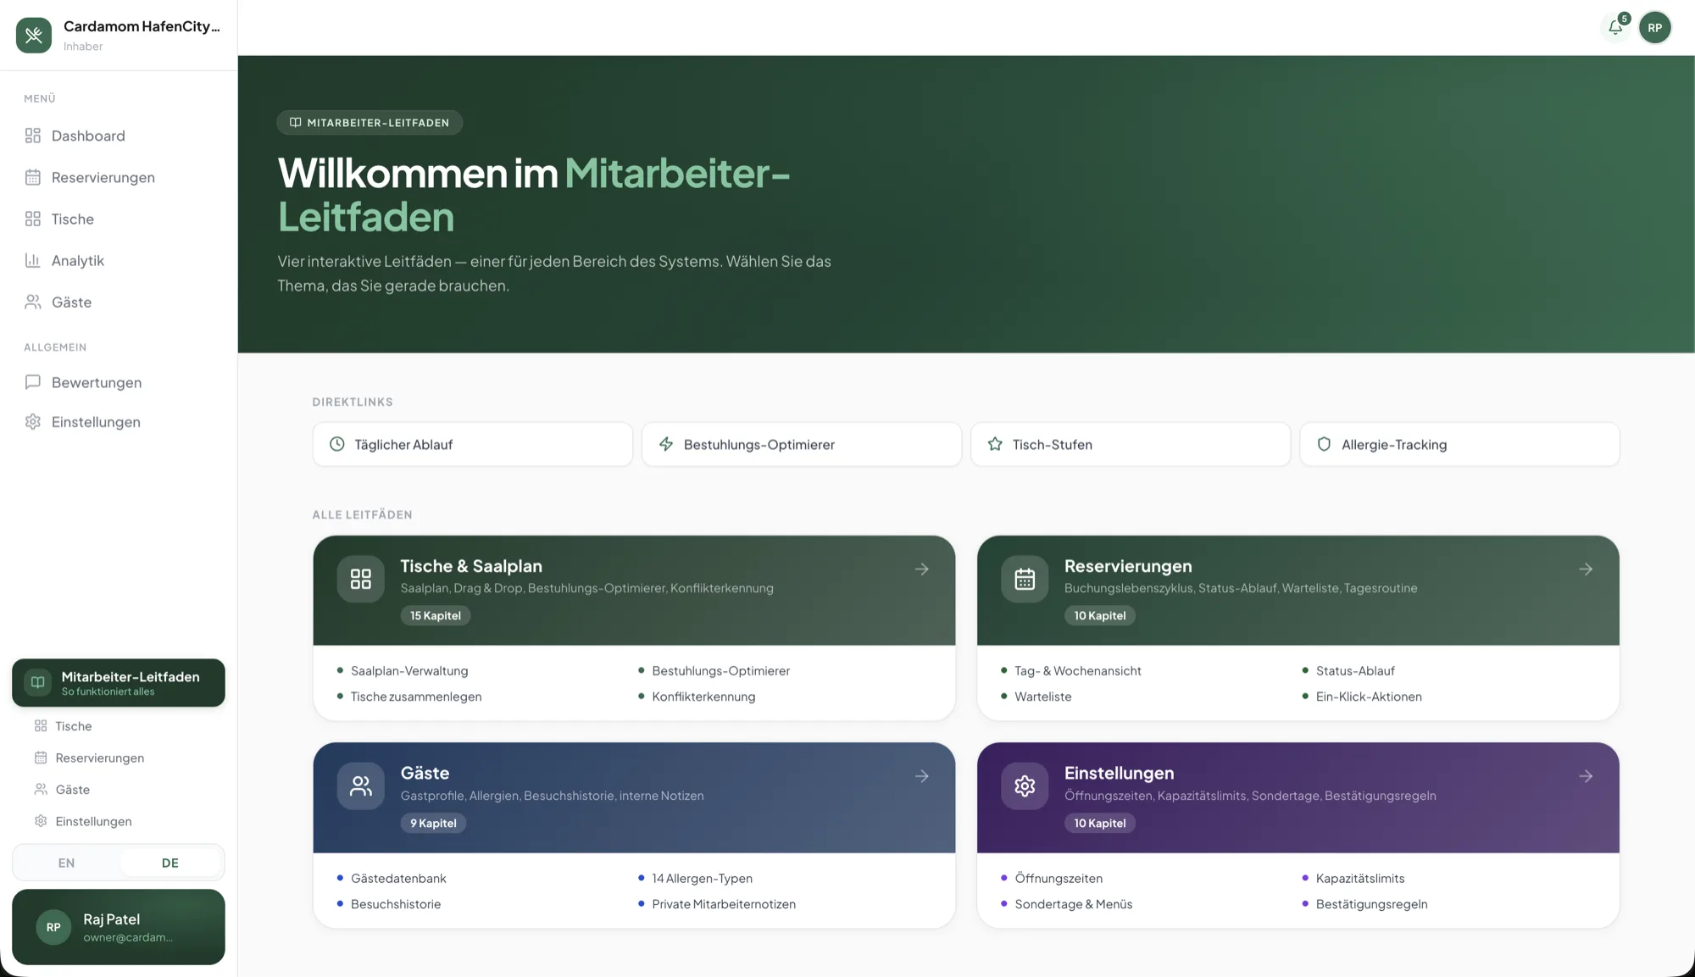Click Tische zusammenlegen chapter entry
Viewport: 1695px width, 977px height.
416,697
